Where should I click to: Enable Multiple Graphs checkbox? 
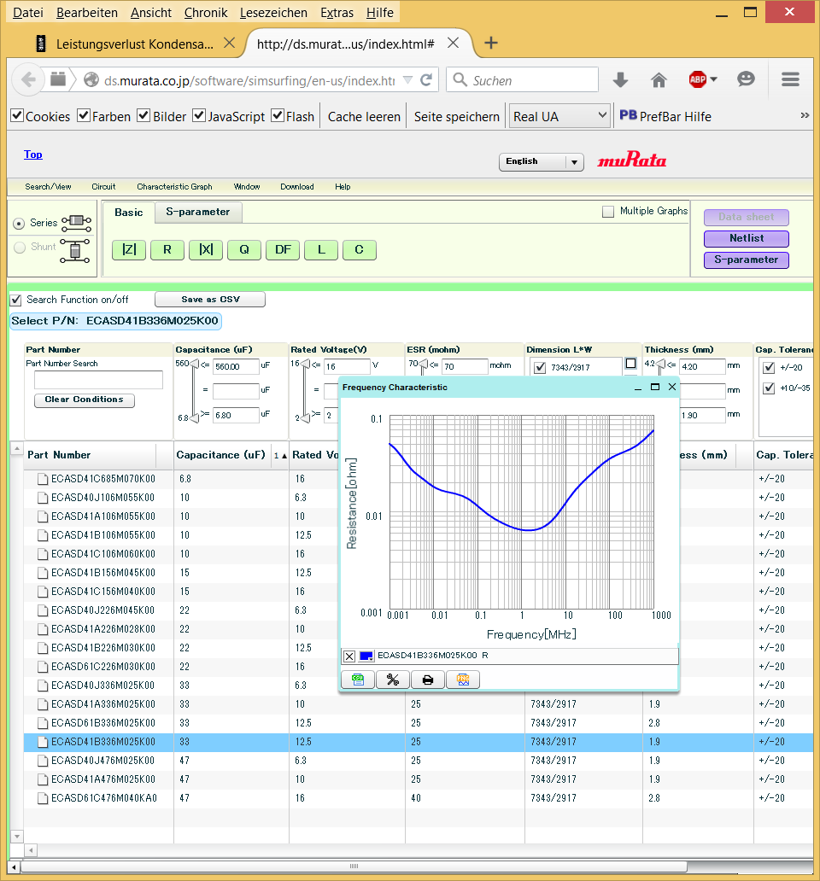(607, 212)
